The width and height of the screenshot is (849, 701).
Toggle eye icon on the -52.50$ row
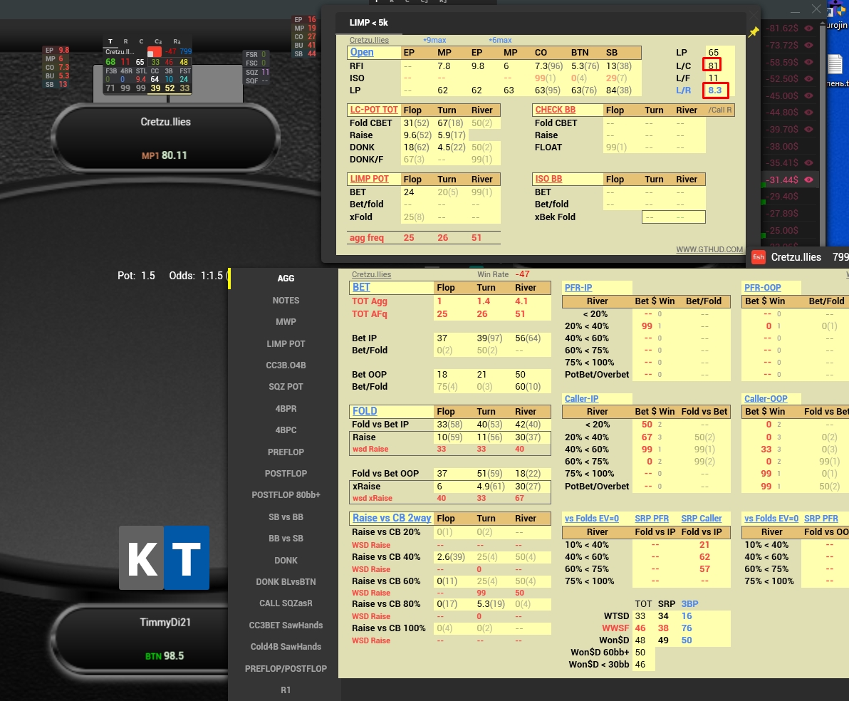tap(808, 78)
